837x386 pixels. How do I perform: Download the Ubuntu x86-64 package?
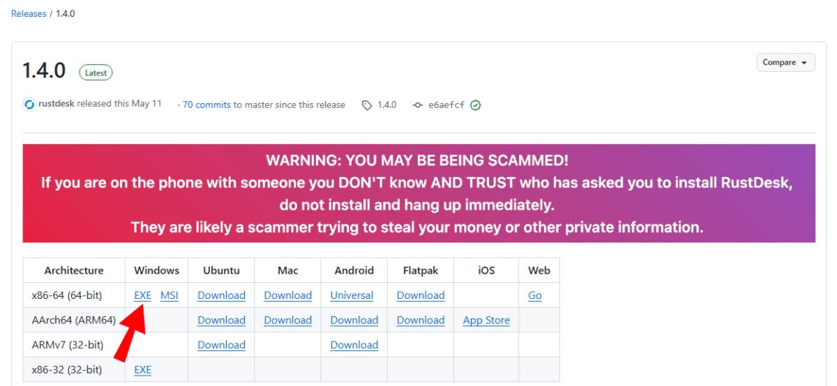221,295
